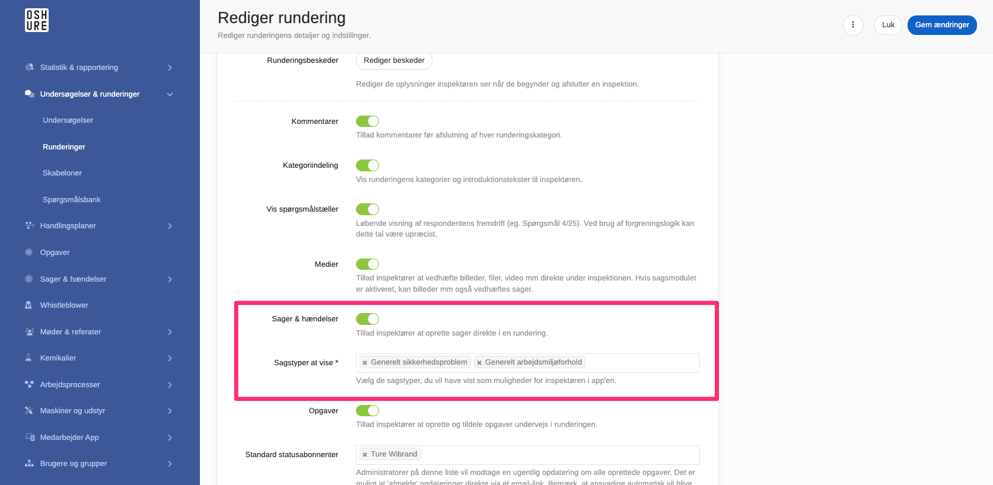
Task: Toggle the Sager & hændelser switch
Action: tap(367, 319)
